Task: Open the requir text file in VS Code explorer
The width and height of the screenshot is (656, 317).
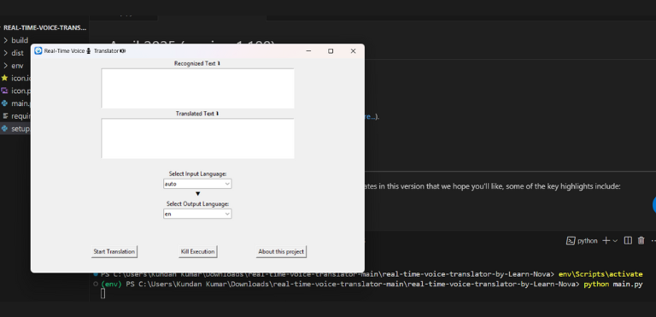Action: [15, 116]
